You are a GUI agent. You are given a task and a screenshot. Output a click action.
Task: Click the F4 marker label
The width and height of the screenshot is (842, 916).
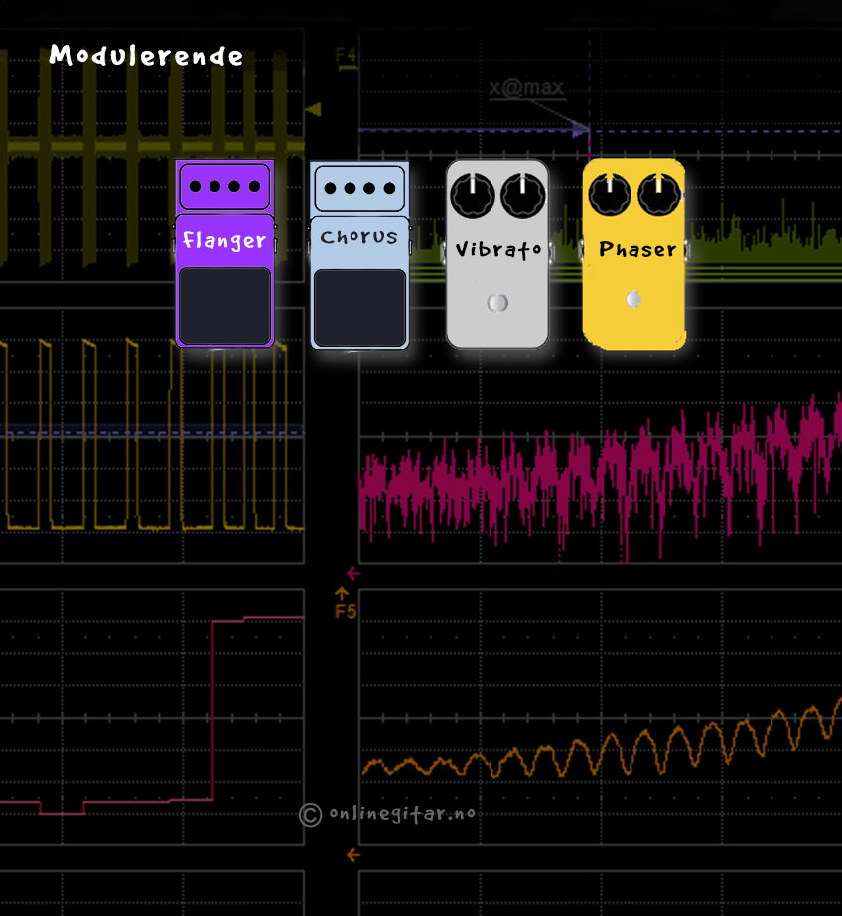point(346,56)
